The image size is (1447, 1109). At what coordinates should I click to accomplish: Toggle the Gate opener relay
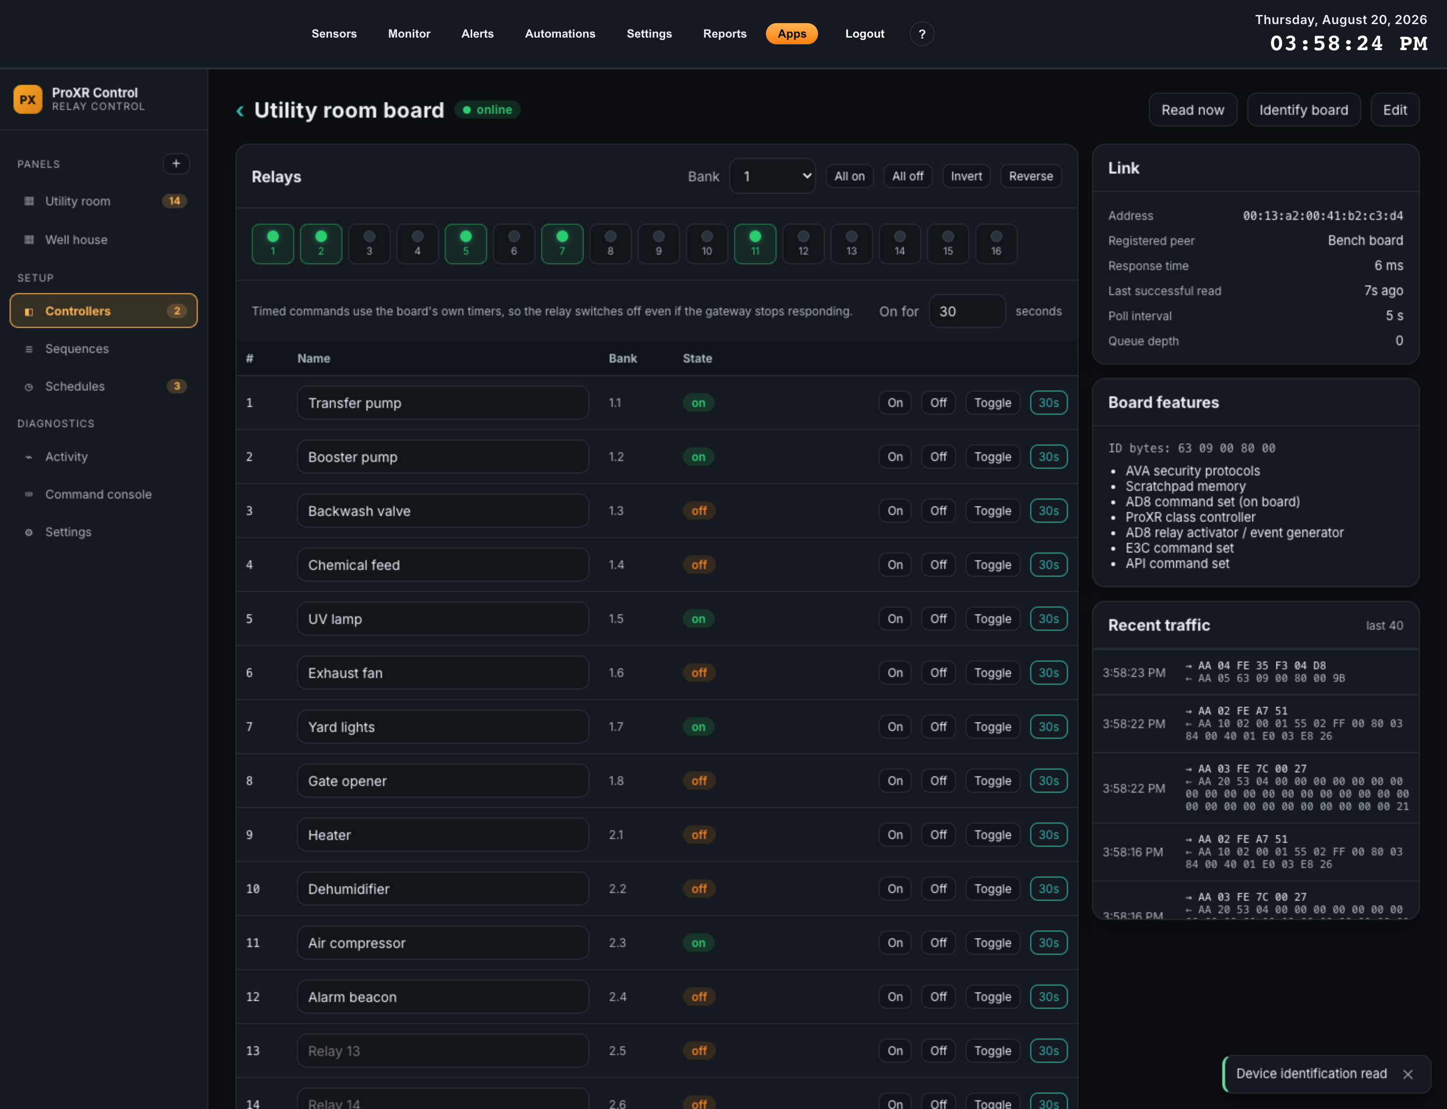coord(993,781)
